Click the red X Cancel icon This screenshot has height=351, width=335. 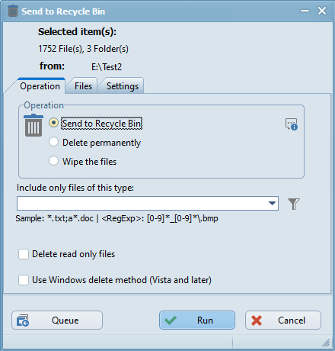point(257,320)
